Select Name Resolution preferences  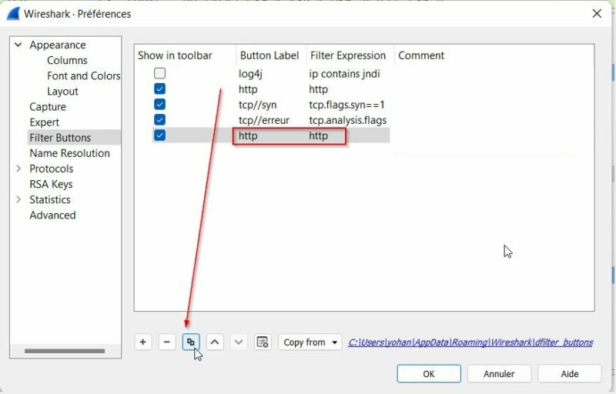pos(69,153)
